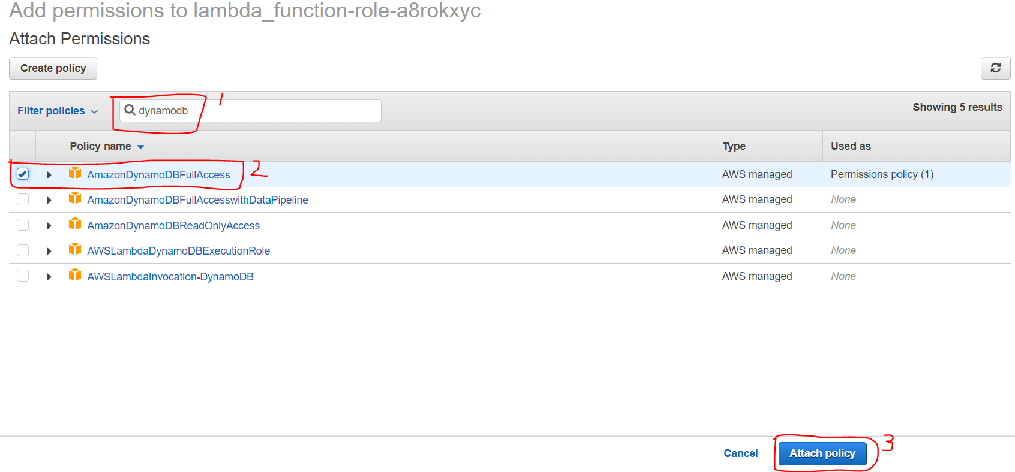The image size is (1015, 472).
Task: Click the Create policy button
Action: pos(53,68)
